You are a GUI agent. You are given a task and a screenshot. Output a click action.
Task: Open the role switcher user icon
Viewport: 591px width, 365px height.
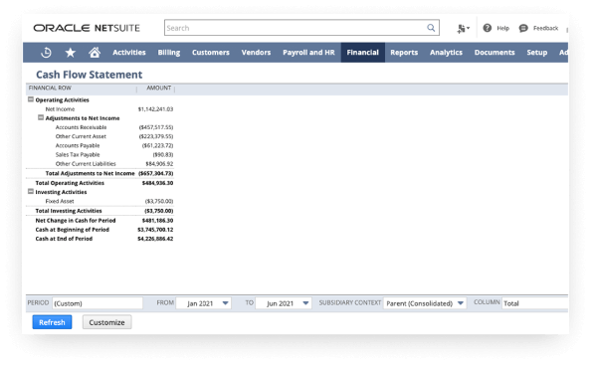[463, 28]
